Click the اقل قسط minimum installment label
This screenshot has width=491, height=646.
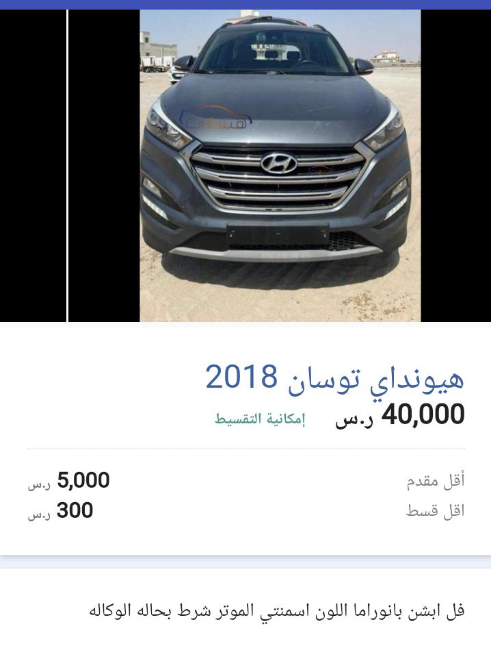436,511
